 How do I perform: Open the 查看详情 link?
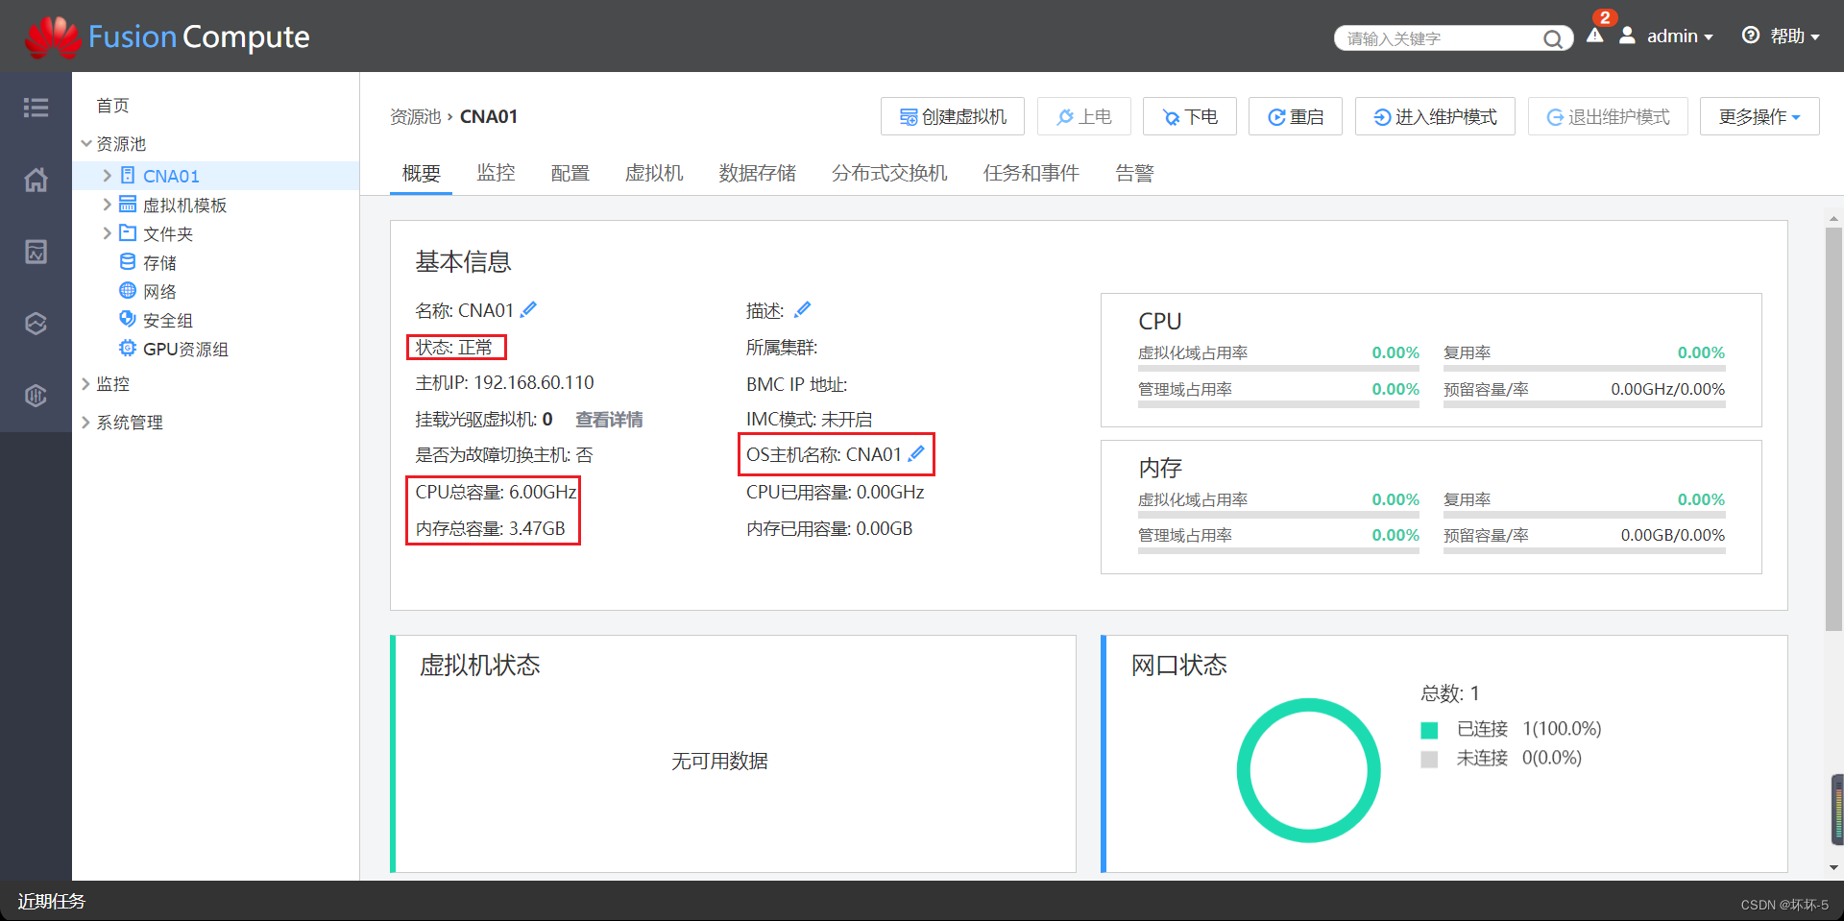tap(609, 420)
